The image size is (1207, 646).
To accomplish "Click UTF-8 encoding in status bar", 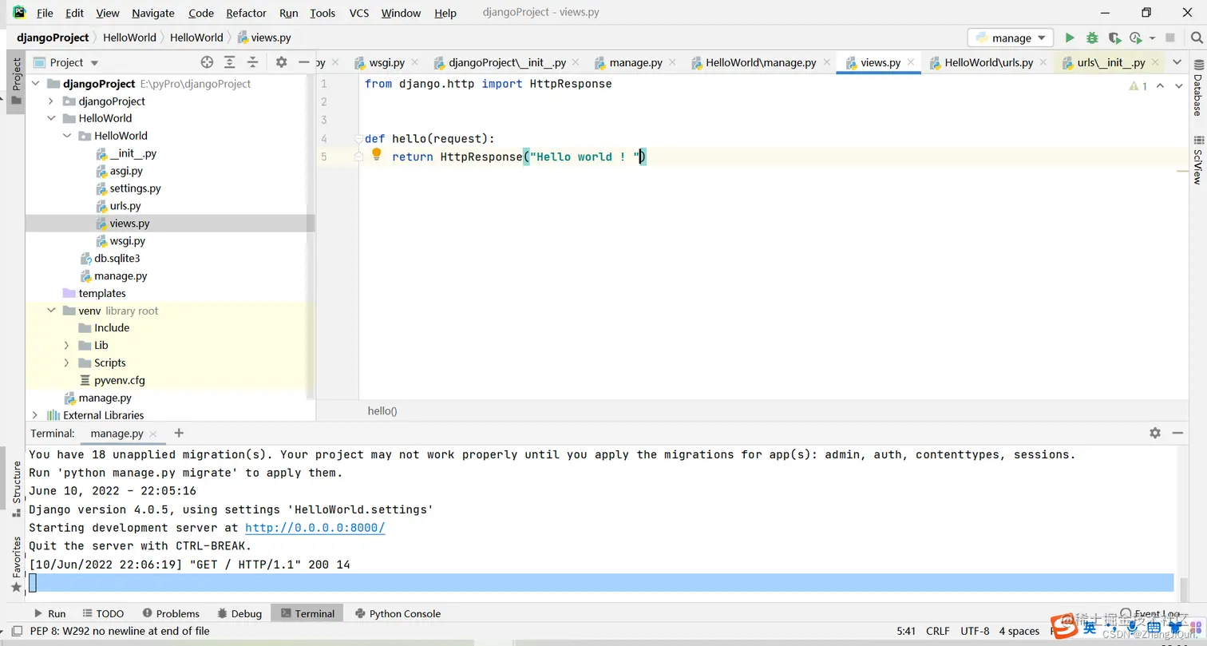I will (975, 631).
